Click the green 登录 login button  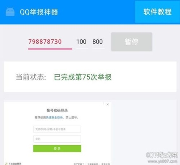(x=57, y=148)
